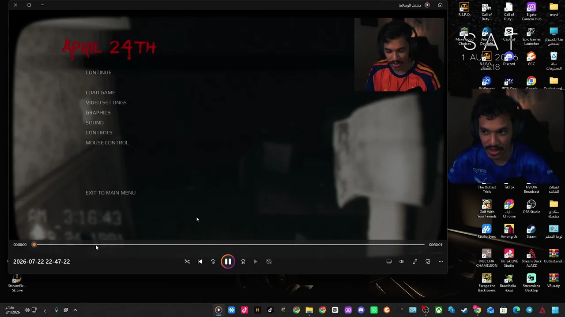Screen dimensions: 565x317
Task: Go to the next track
Action: [x=256, y=262]
